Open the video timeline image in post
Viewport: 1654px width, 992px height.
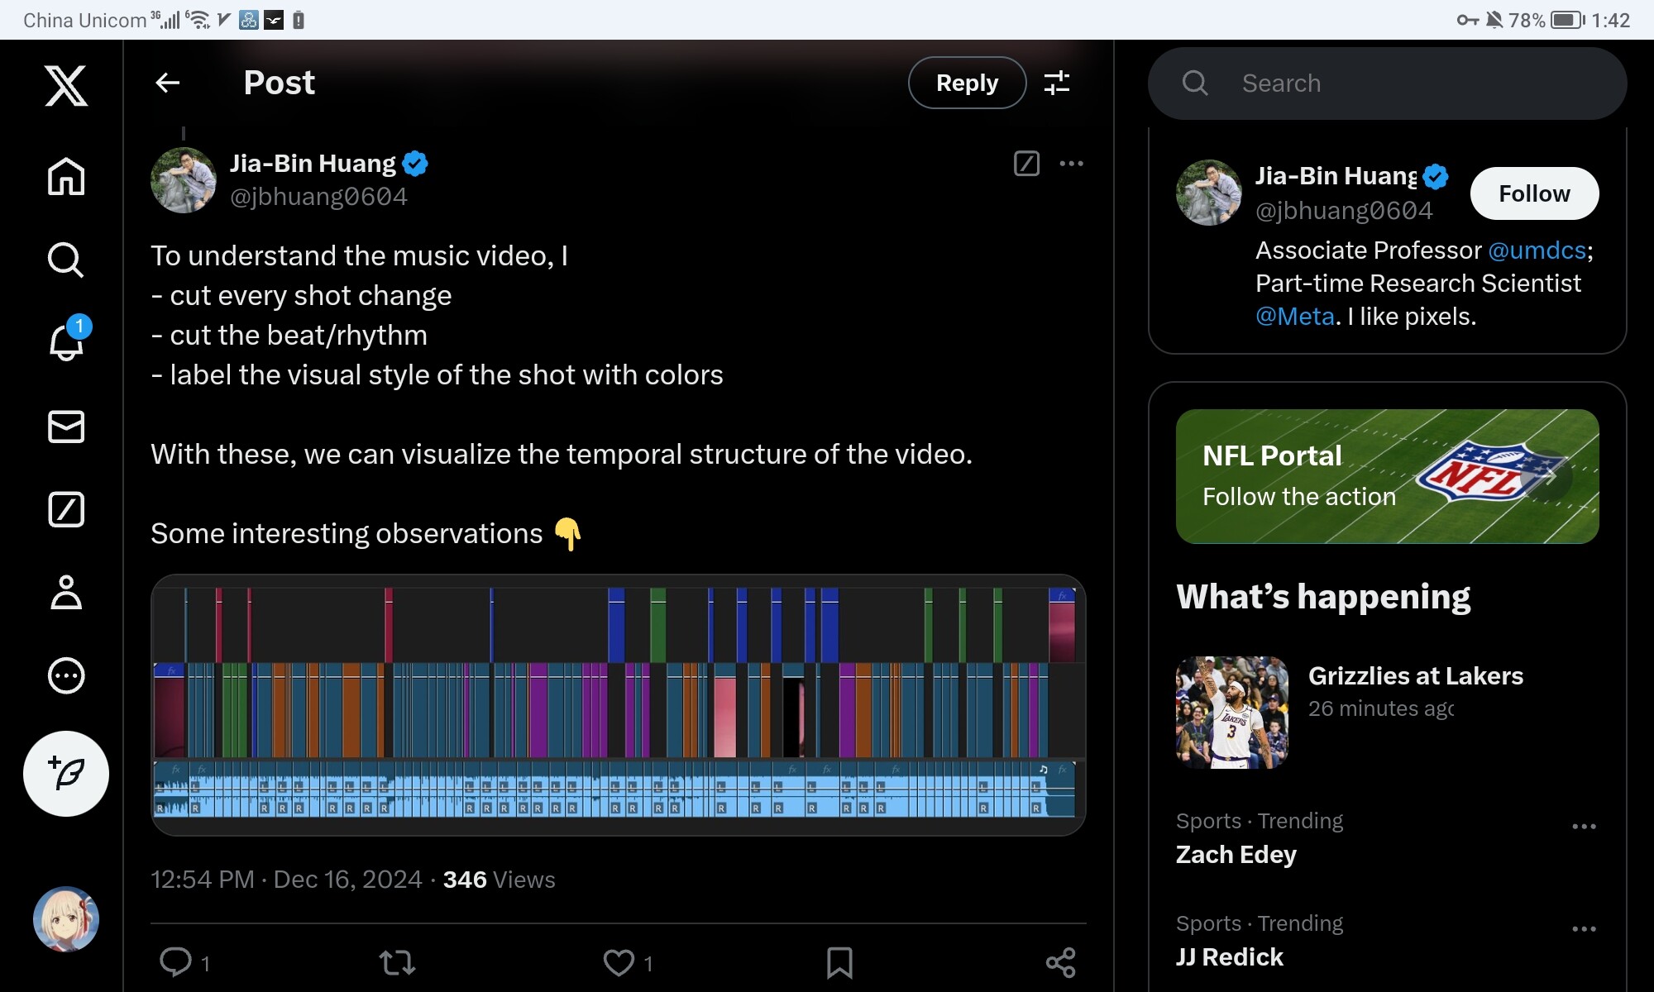click(x=618, y=704)
